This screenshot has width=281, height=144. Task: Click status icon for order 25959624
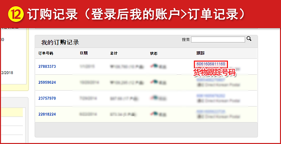pyautogui.click(x=154, y=82)
